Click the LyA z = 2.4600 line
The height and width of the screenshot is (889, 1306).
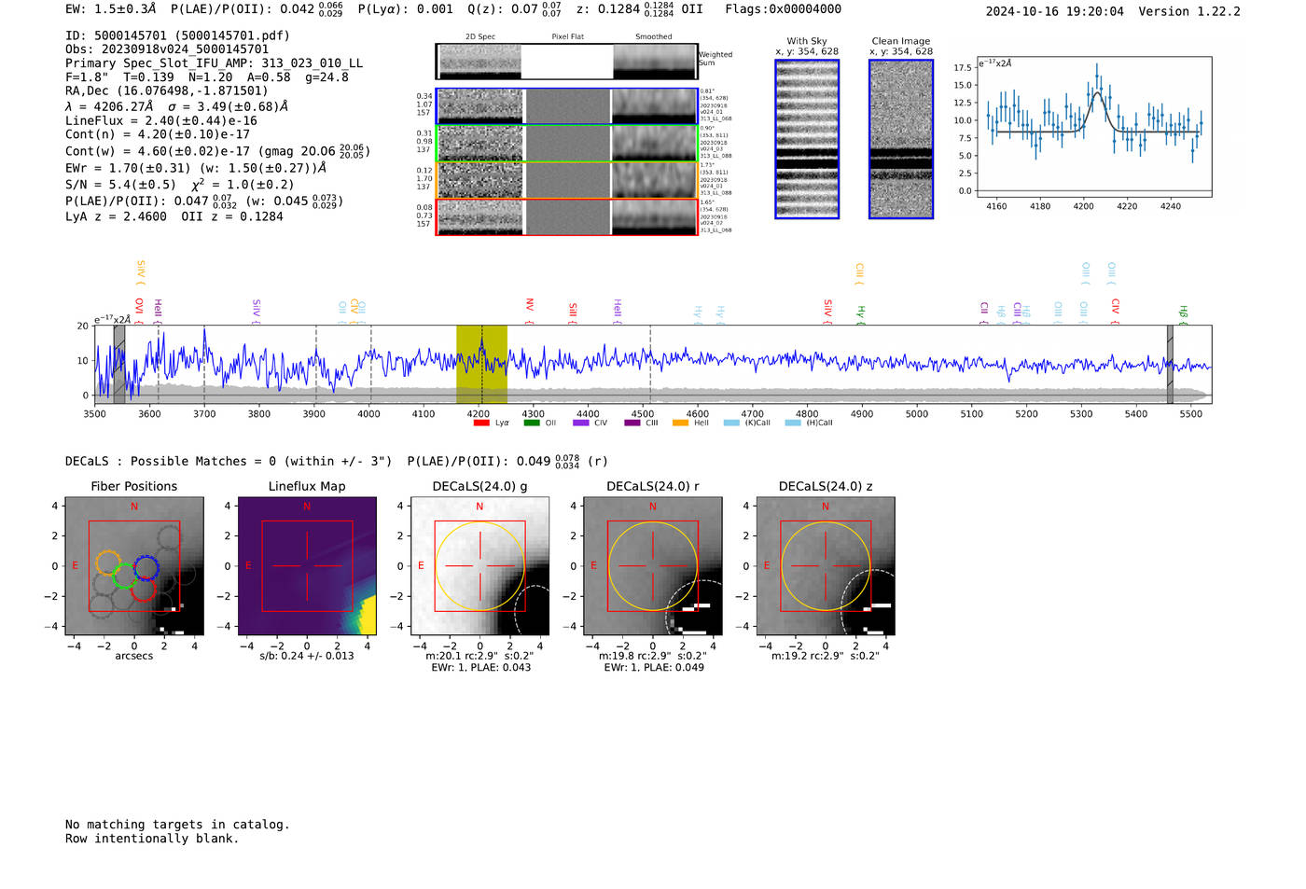pos(174,216)
